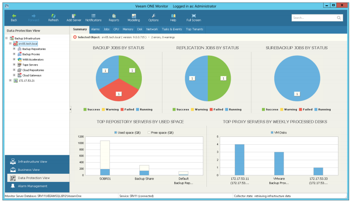
Task: Click the Backup Proxies node icon
Action: point(19,54)
